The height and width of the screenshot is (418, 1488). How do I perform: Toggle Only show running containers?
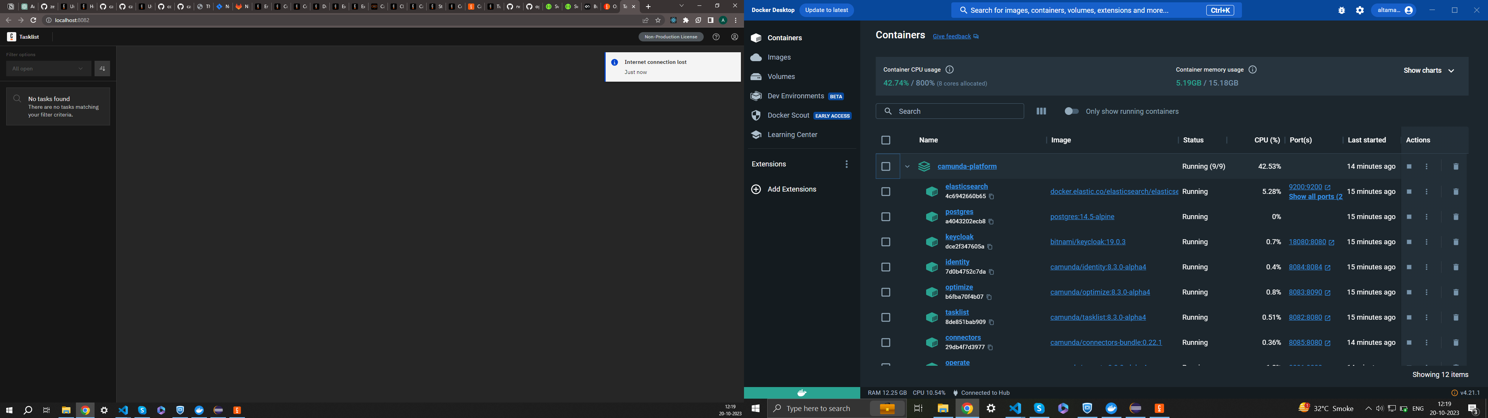[1071, 111]
